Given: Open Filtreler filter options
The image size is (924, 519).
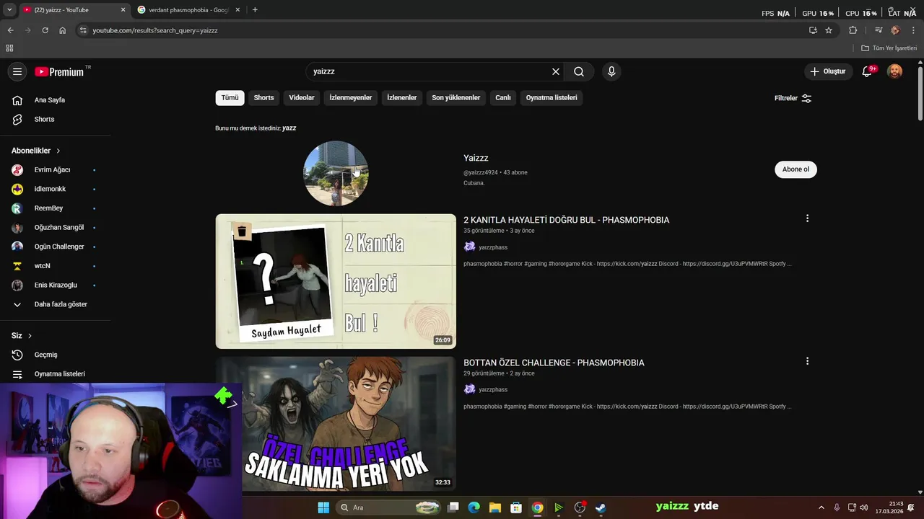Looking at the screenshot, I should tap(793, 98).
